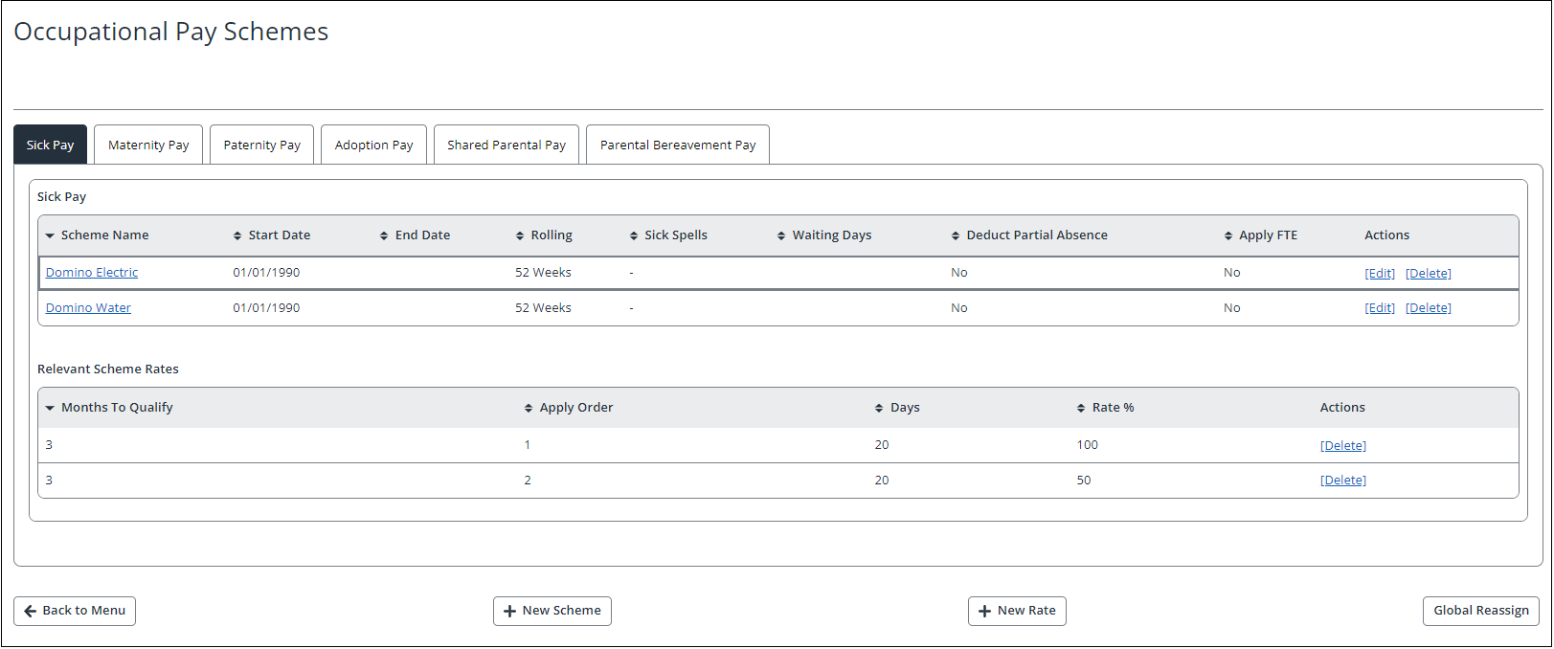Delete the rate with Apply Order 2

[x=1343, y=481]
